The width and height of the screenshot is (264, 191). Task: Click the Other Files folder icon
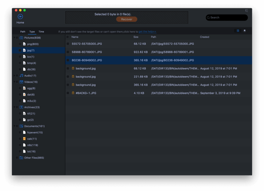21,158
